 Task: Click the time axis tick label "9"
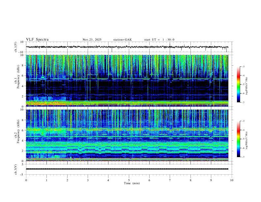211,180
